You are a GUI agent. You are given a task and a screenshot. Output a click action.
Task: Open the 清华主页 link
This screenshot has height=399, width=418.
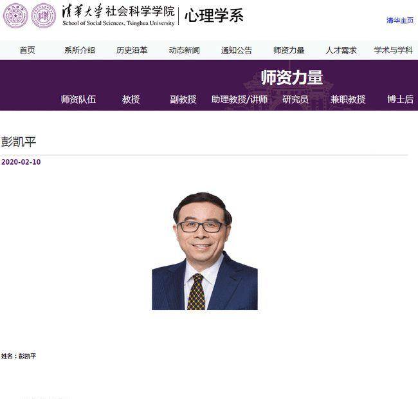click(x=400, y=21)
